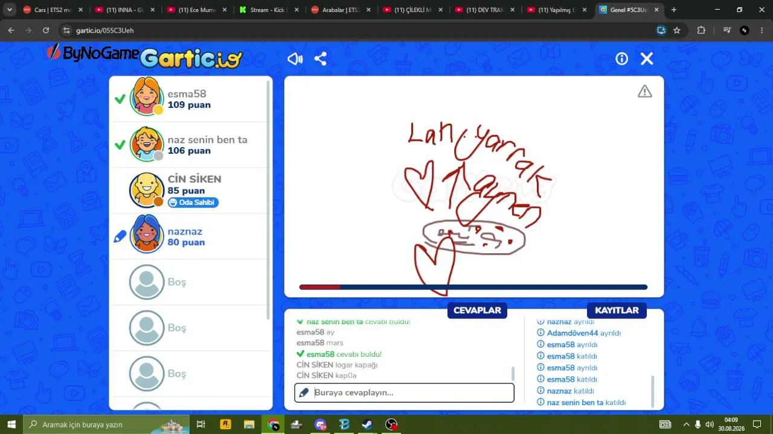Click the answers chat scrollbar
Viewport: 773px width, 434px height.
click(x=513, y=373)
